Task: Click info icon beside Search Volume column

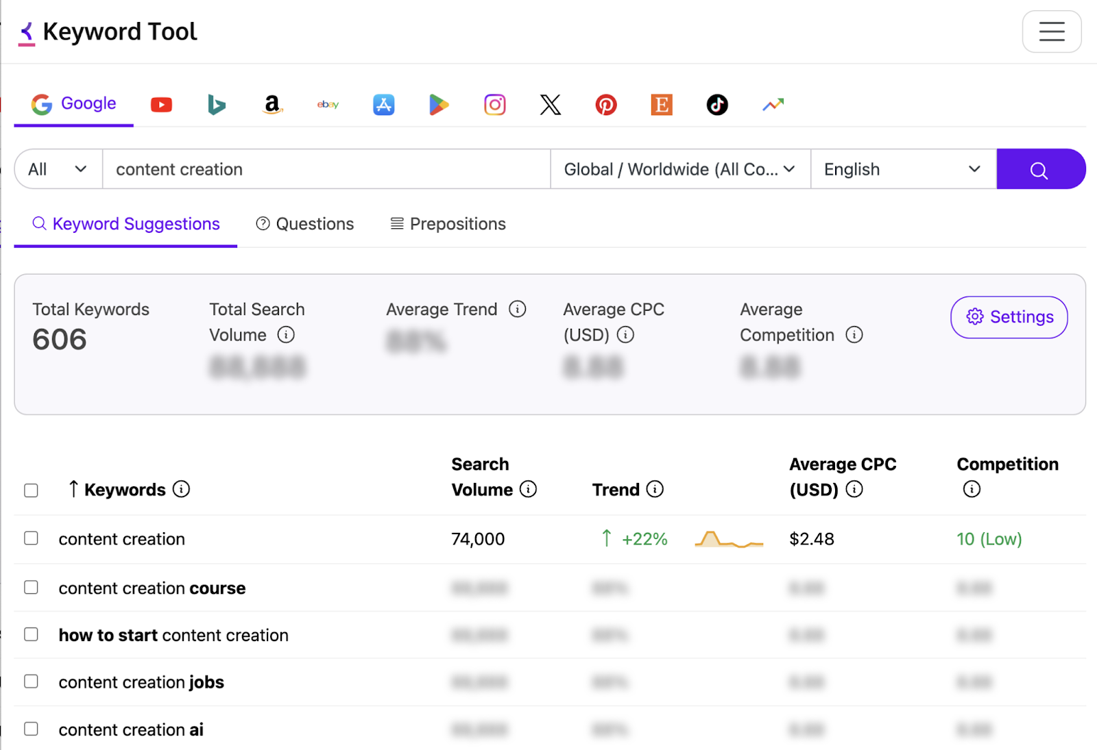Action: point(528,489)
